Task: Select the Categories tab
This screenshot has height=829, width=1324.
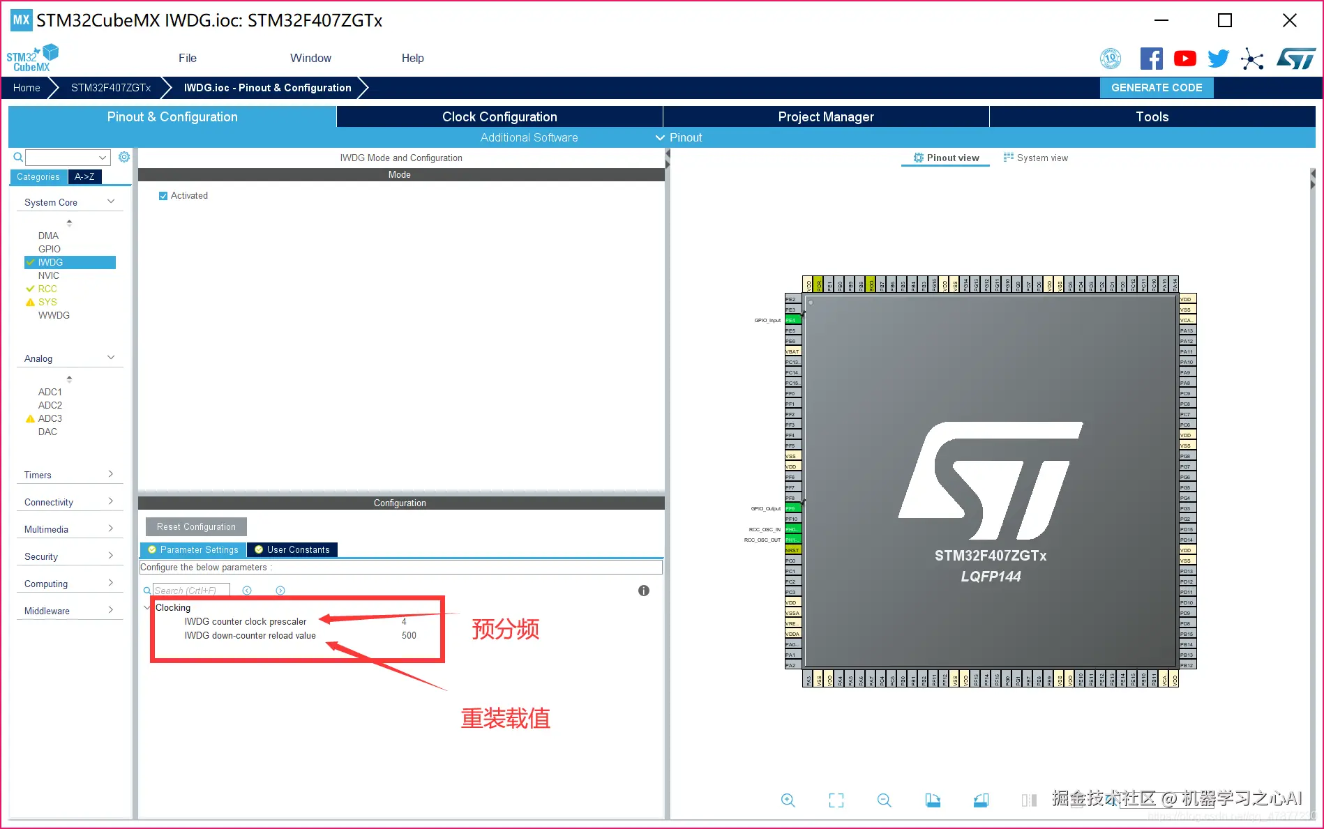Action: point(38,176)
